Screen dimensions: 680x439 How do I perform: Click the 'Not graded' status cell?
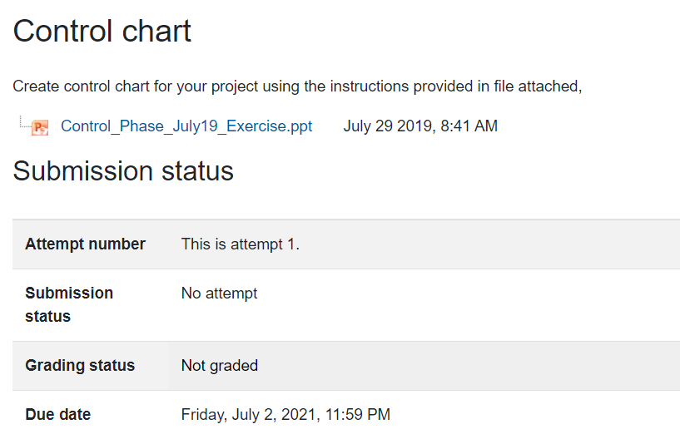click(220, 365)
